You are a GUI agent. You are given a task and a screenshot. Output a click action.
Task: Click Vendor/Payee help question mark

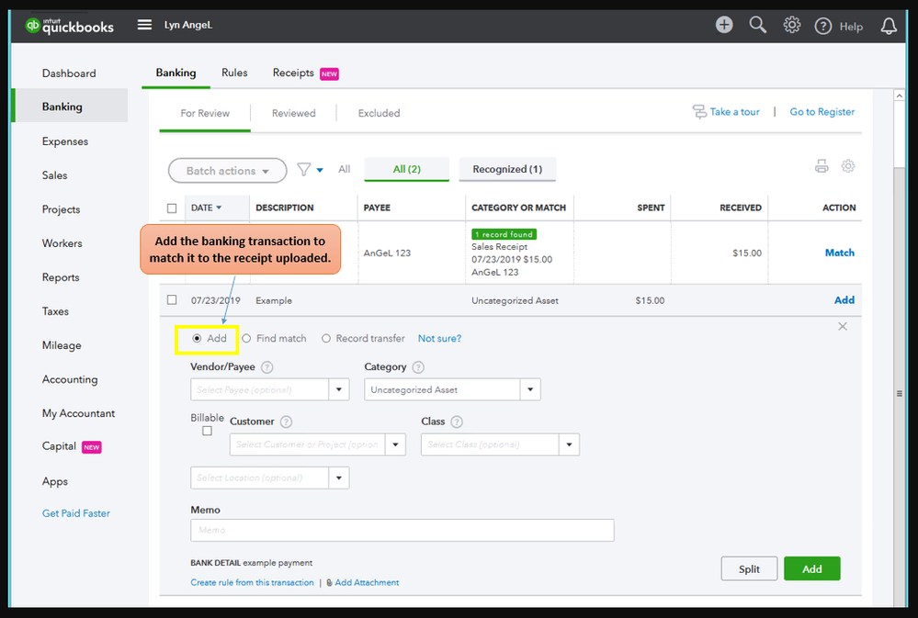click(267, 367)
